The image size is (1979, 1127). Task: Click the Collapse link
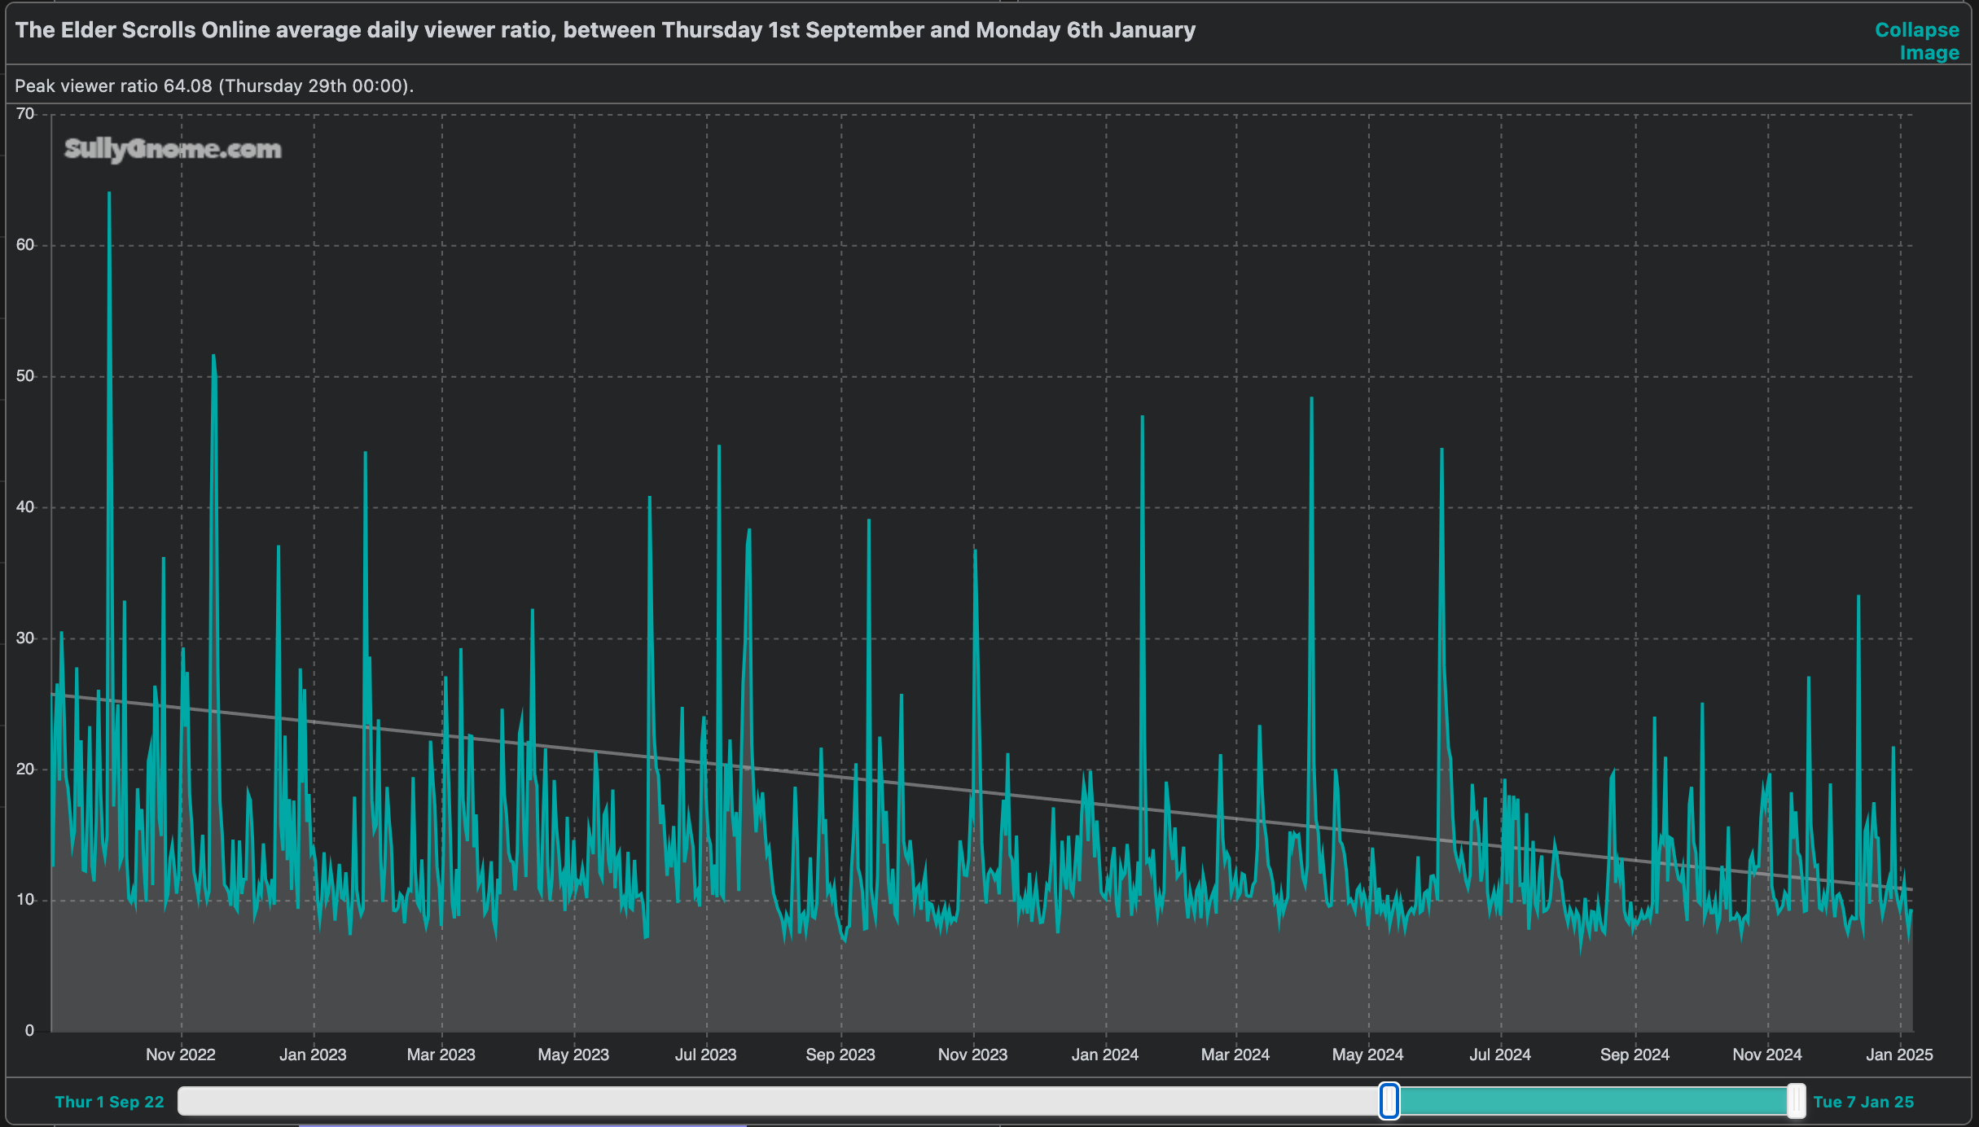tap(1916, 30)
